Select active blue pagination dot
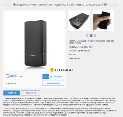 (91, 36)
